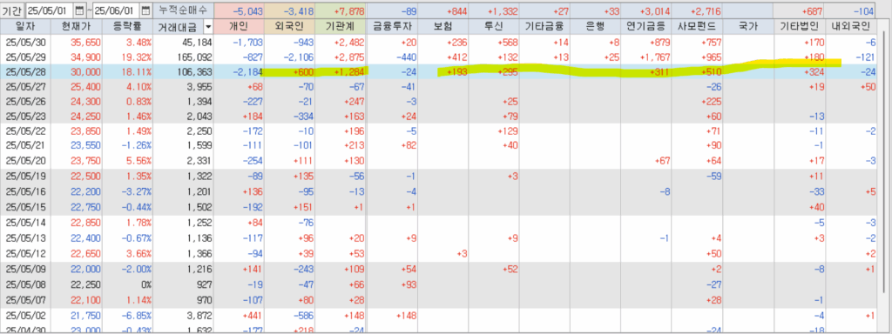Choose the 연기금등 column header
Screen dimensions: 892x334
point(645,26)
